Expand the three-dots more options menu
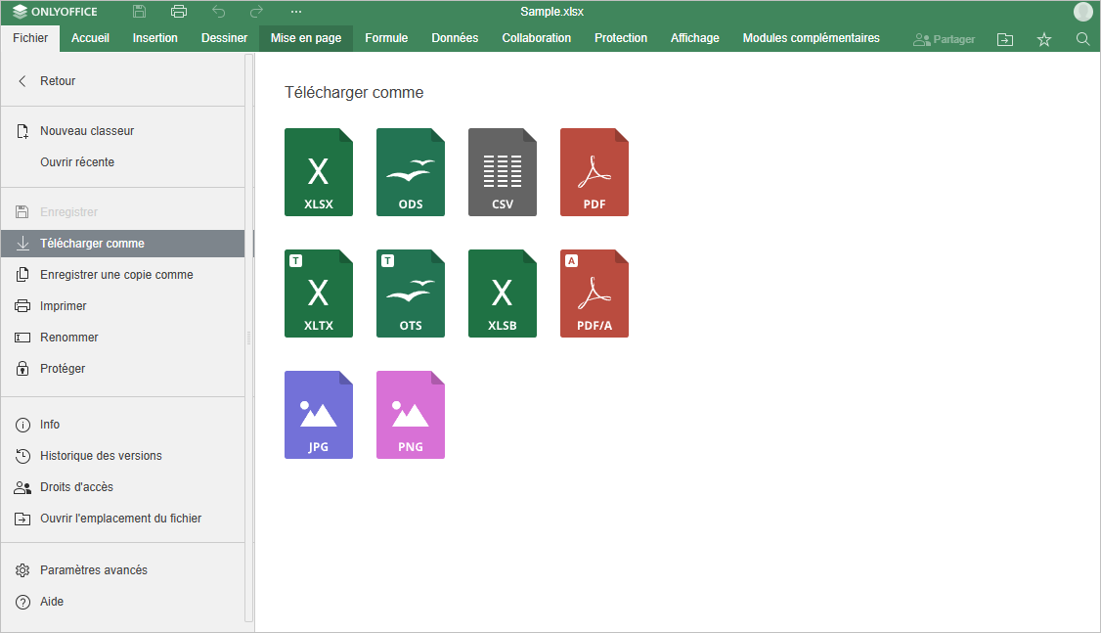Screen dimensions: 1101x633 pos(296,12)
